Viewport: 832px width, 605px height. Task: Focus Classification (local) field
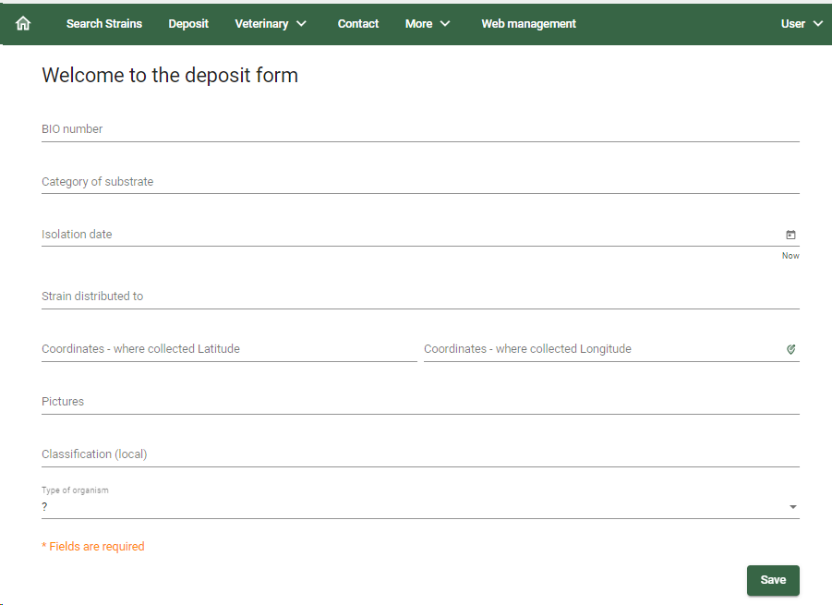(420, 454)
